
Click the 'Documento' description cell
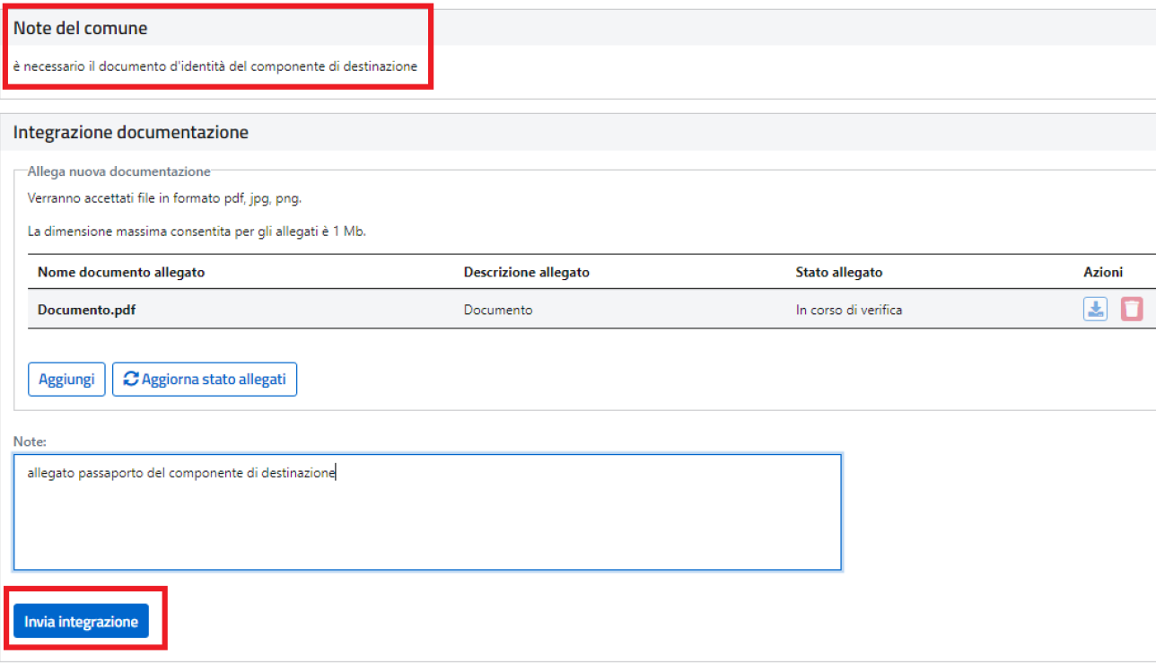pyautogui.click(x=498, y=310)
